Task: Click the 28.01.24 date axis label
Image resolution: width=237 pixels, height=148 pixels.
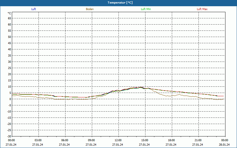Action: 224,145
